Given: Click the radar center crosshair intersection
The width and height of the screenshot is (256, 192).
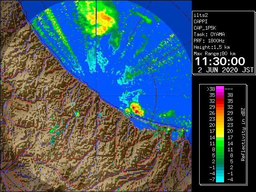Looking at the screenshot, I should click(x=96, y=96).
